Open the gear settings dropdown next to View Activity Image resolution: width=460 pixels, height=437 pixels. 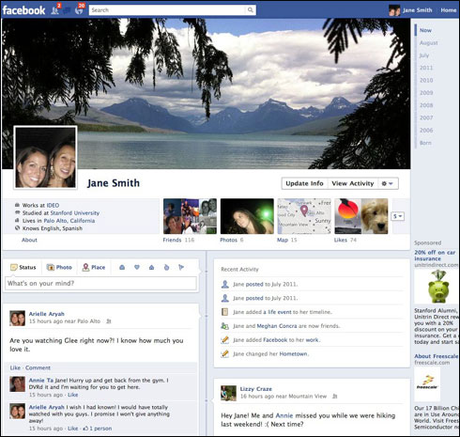pyautogui.click(x=388, y=183)
